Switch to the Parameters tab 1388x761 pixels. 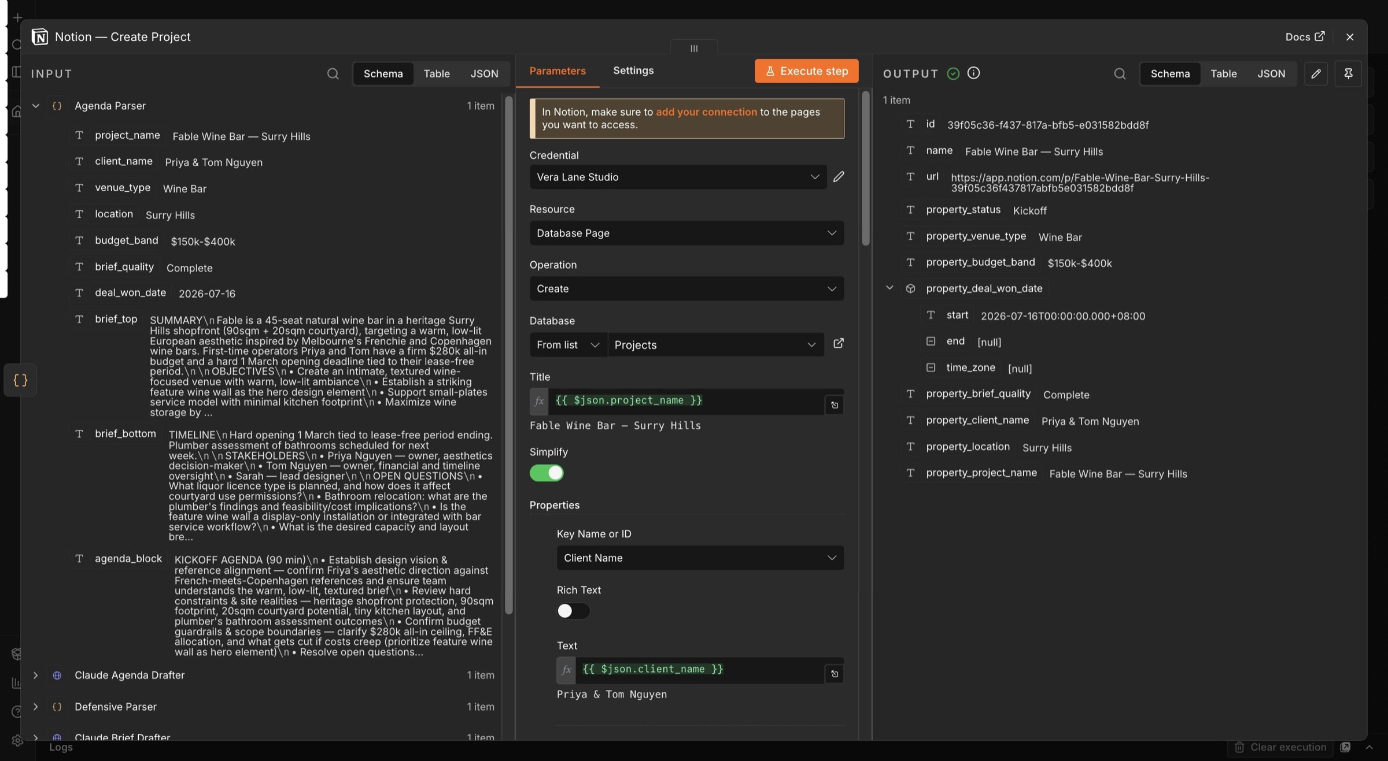558,70
